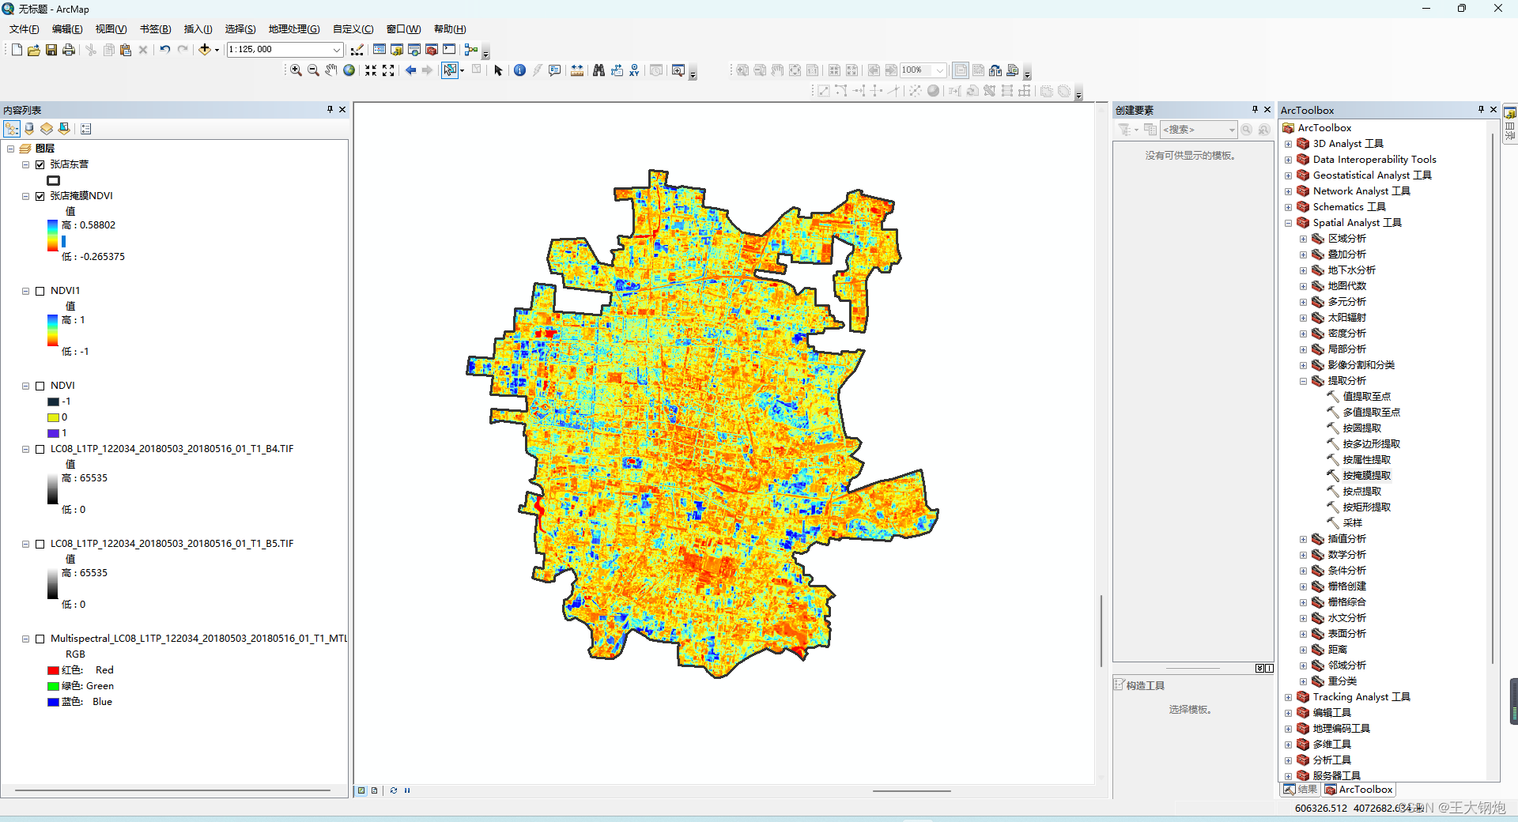Viewport: 1518px width, 822px height.
Task: Switch to the 结果 tab
Action: (1301, 790)
